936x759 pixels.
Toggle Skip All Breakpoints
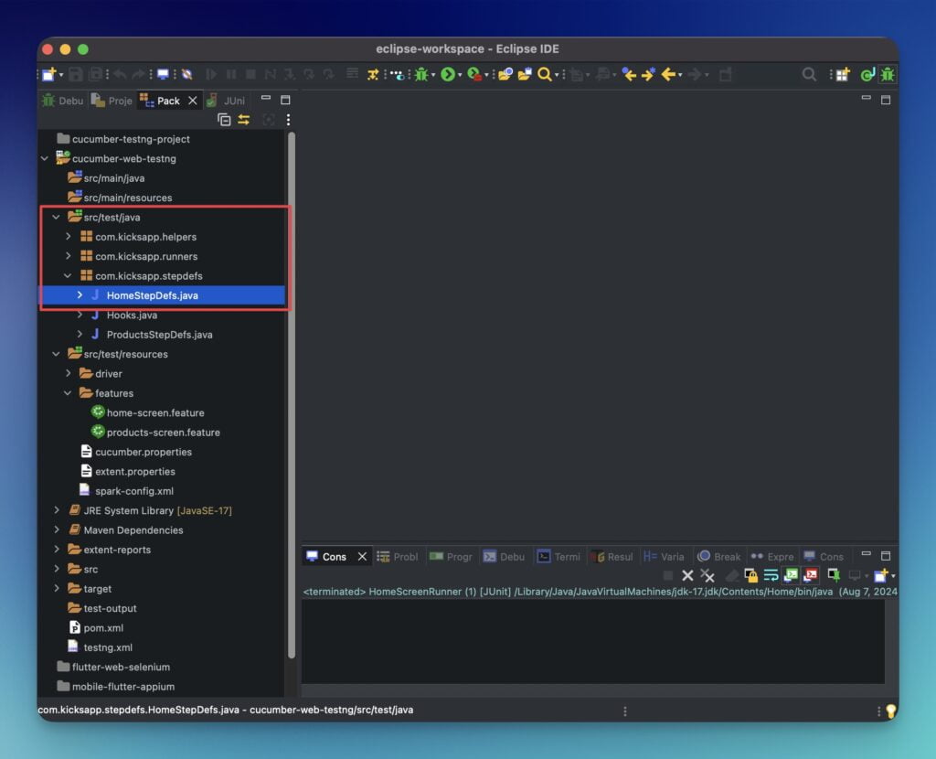[186, 75]
